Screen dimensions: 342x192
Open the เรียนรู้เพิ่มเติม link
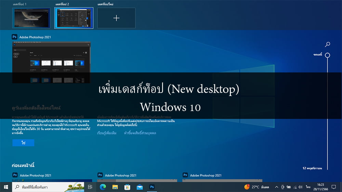(107, 133)
